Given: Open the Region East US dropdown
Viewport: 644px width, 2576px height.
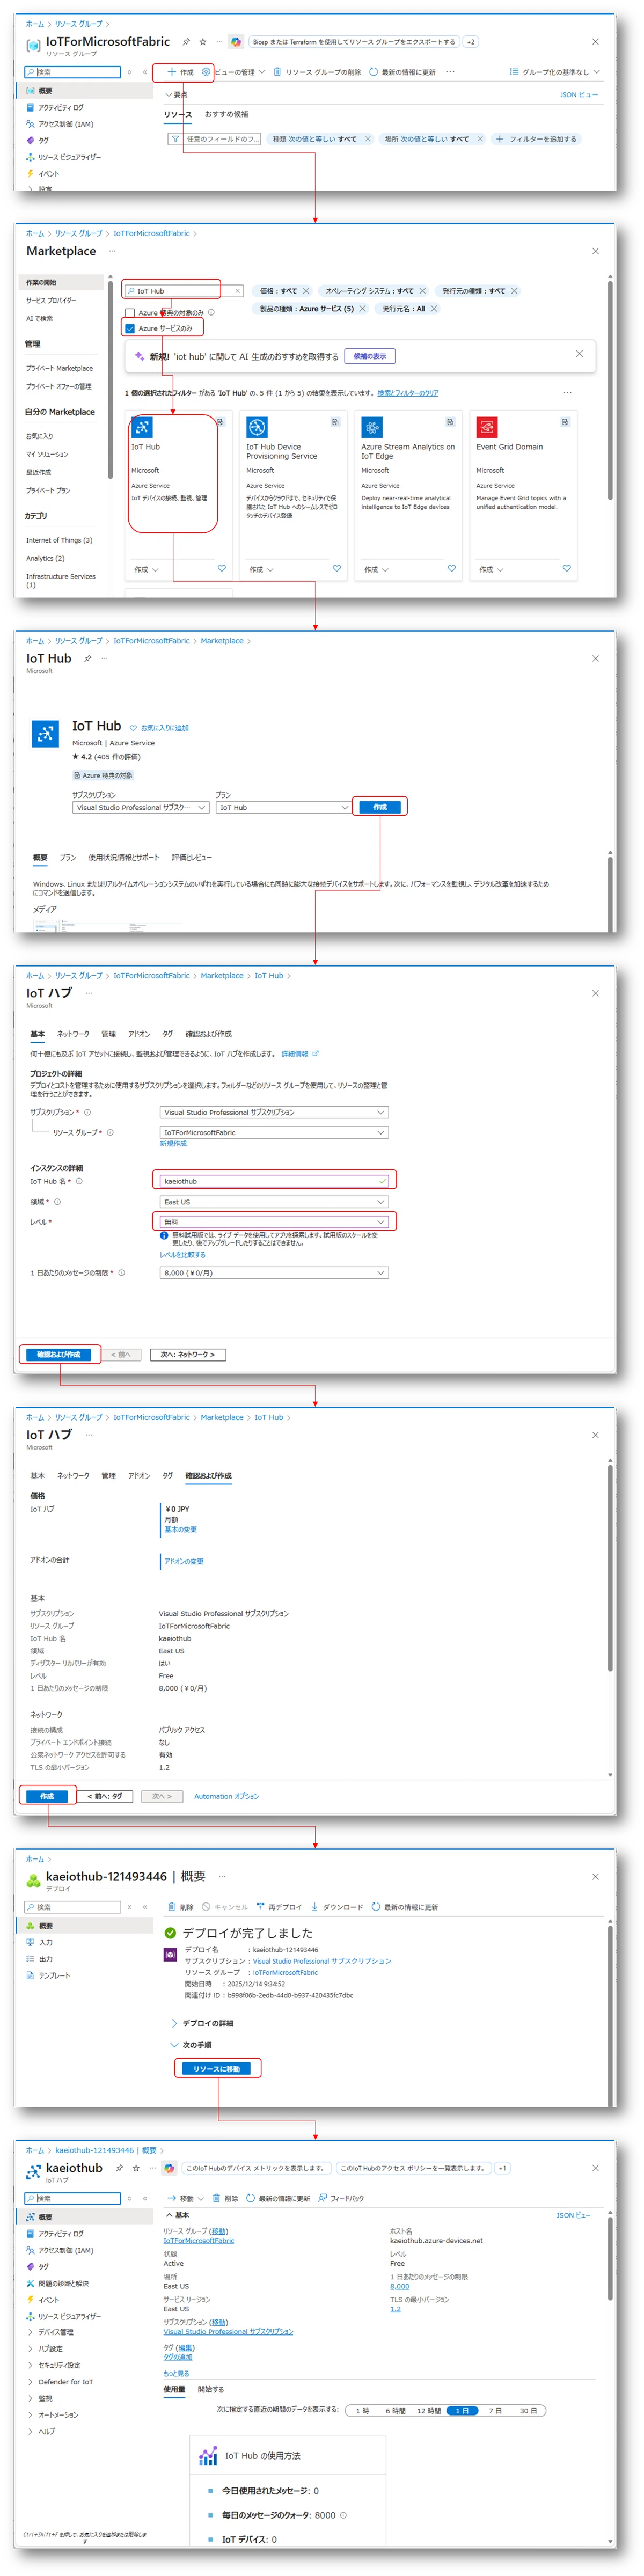Looking at the screenshot, I should point(274,1201).
